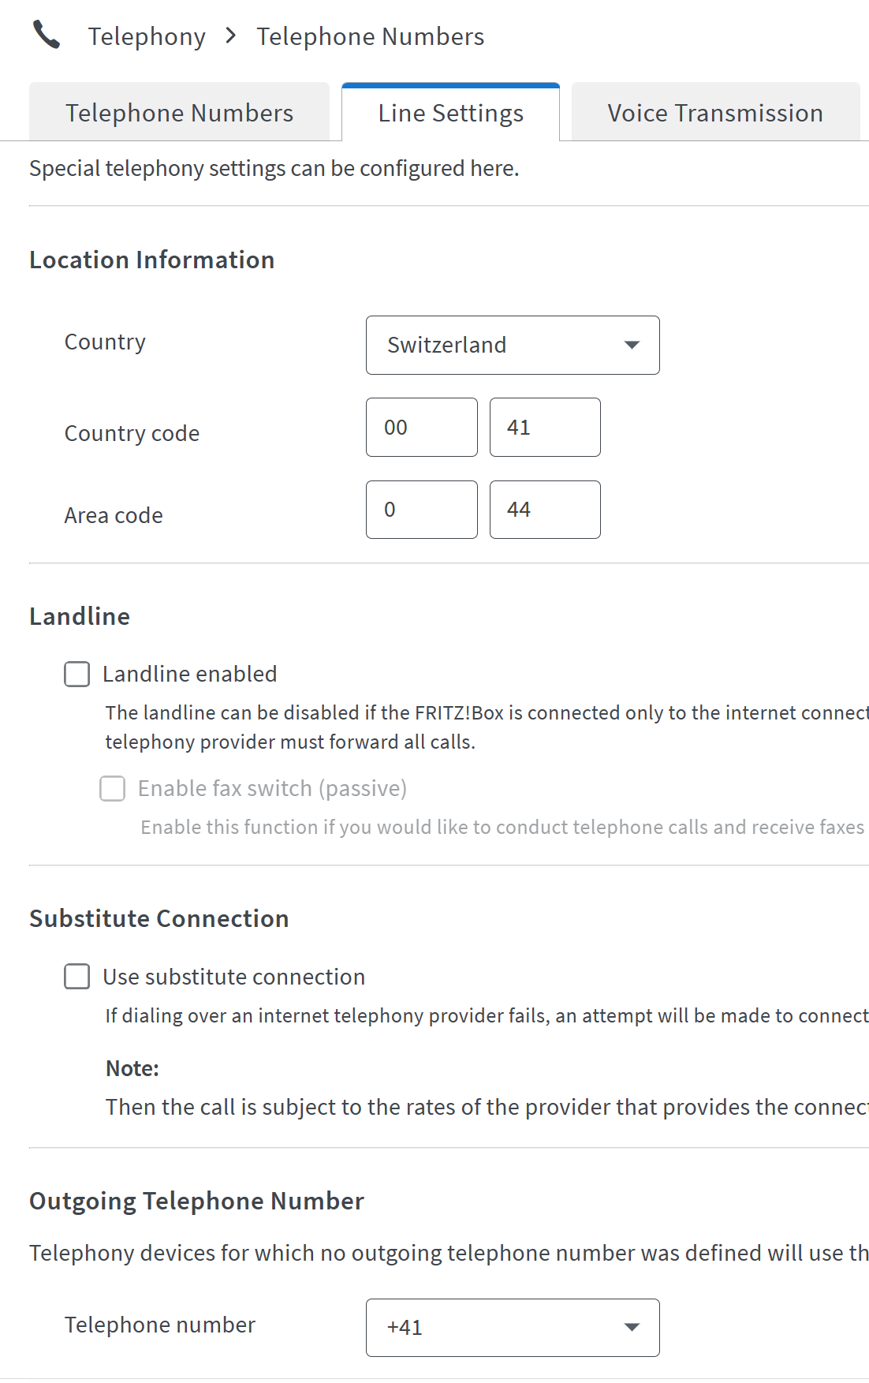The width and height of the screenshot is (869, 1383).
Task: Open the Voice Transmission tab
Action: click(x=714, y=113)
